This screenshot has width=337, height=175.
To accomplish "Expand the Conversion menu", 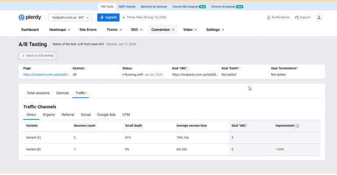I will 163,30.
